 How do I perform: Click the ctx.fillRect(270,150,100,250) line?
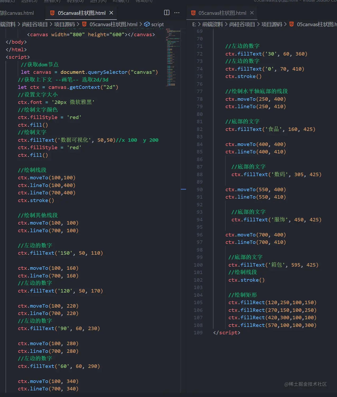point(273,310)
